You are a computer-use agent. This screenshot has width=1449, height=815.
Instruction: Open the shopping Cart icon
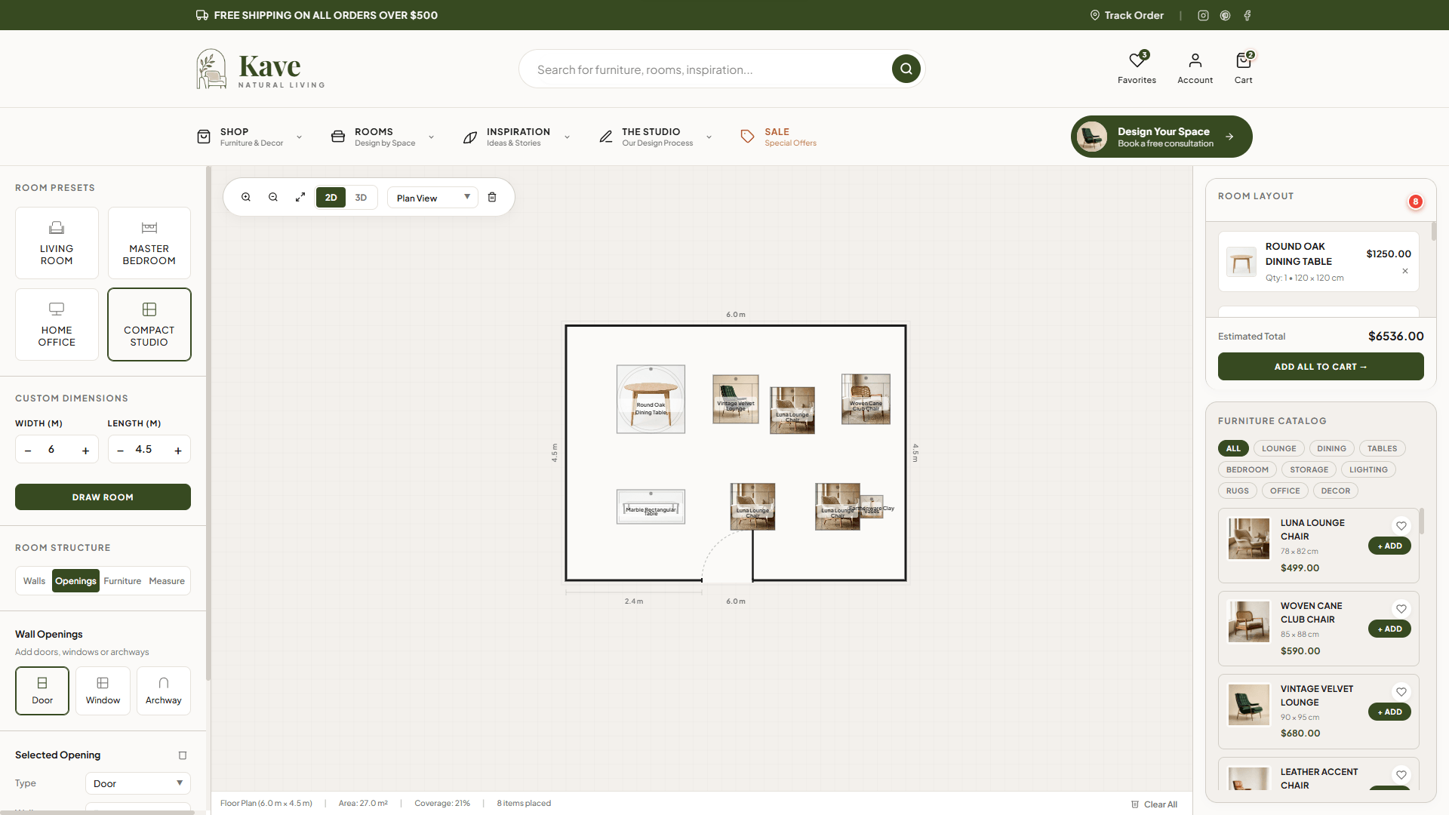coord(1243,60)
